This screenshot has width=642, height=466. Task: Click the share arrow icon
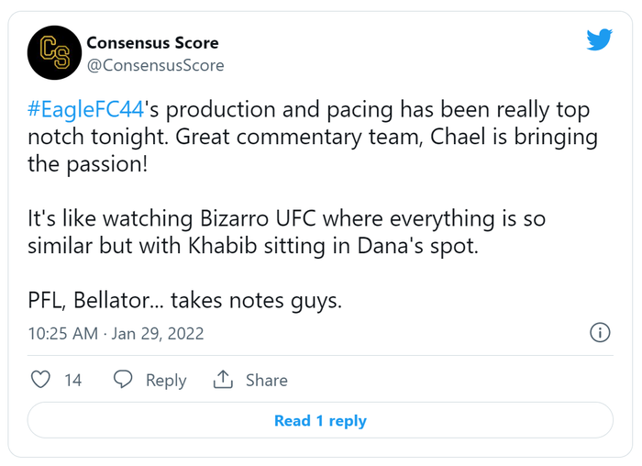(223, 379)
